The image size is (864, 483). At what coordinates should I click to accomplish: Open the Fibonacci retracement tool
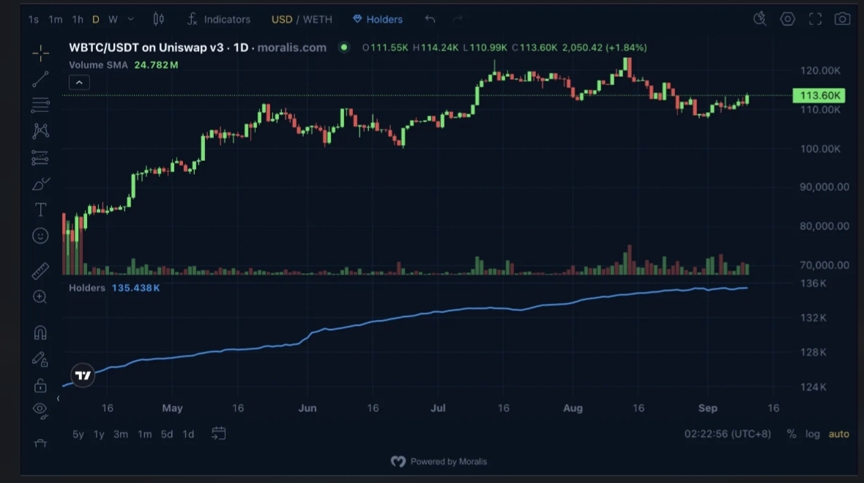(40, 105)
